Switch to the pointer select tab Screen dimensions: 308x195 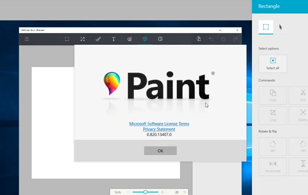point(280,27)
